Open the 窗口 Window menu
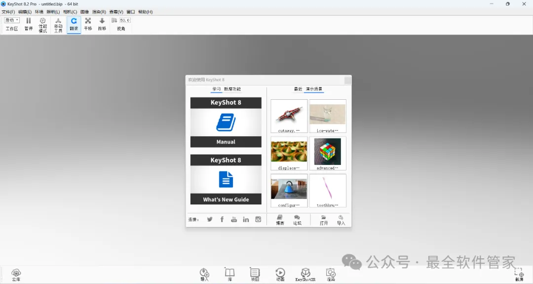 pyautogui.click(x=130, y=12)
